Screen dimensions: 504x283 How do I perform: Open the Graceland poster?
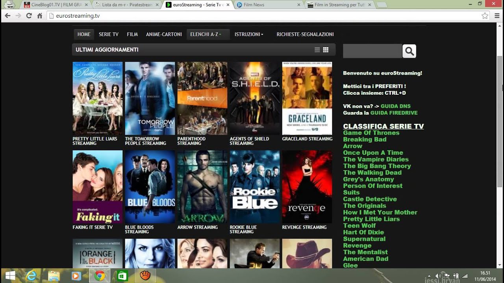coord(307,98)
